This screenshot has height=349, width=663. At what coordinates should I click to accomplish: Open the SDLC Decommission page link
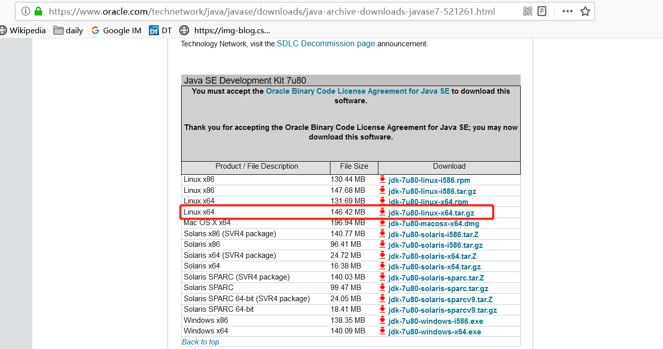[x=326, y=44]
